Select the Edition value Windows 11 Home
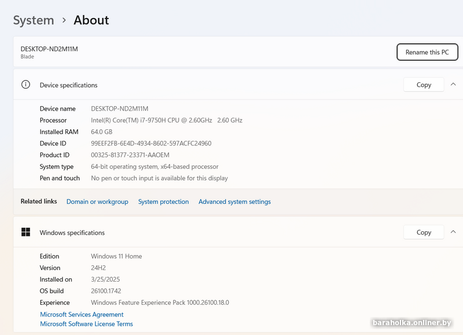The height and width of the screenshot is (335, 463). (116, 256)
